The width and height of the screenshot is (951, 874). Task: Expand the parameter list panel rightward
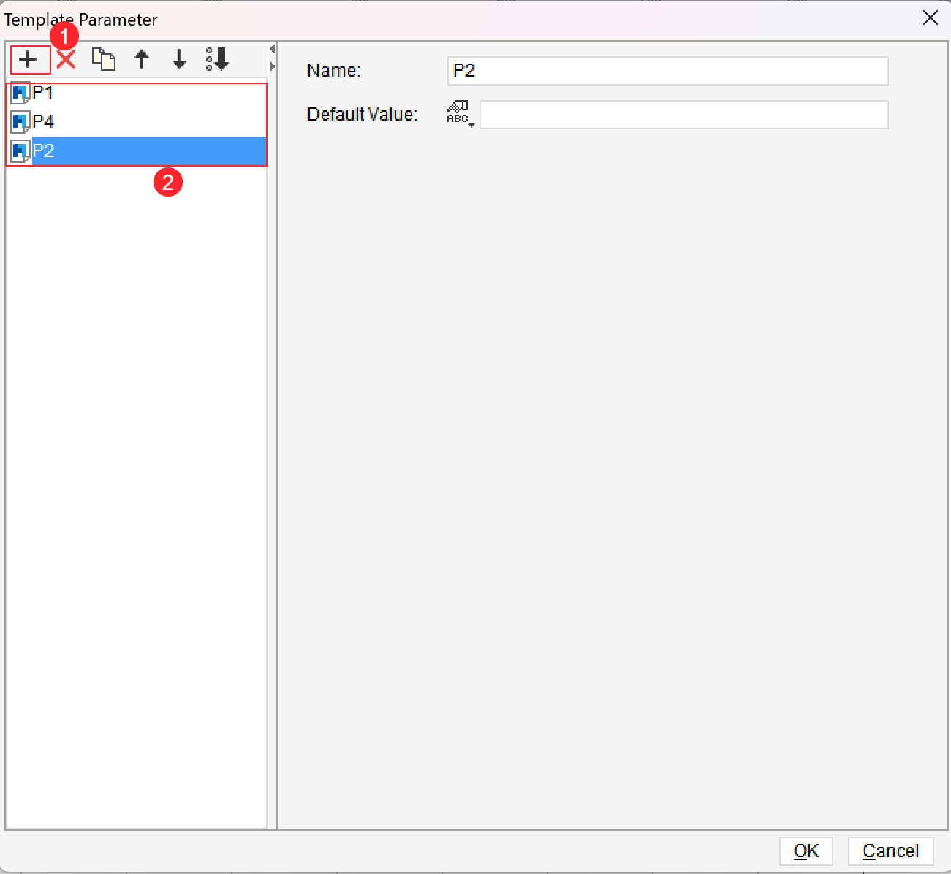[272, 66]
